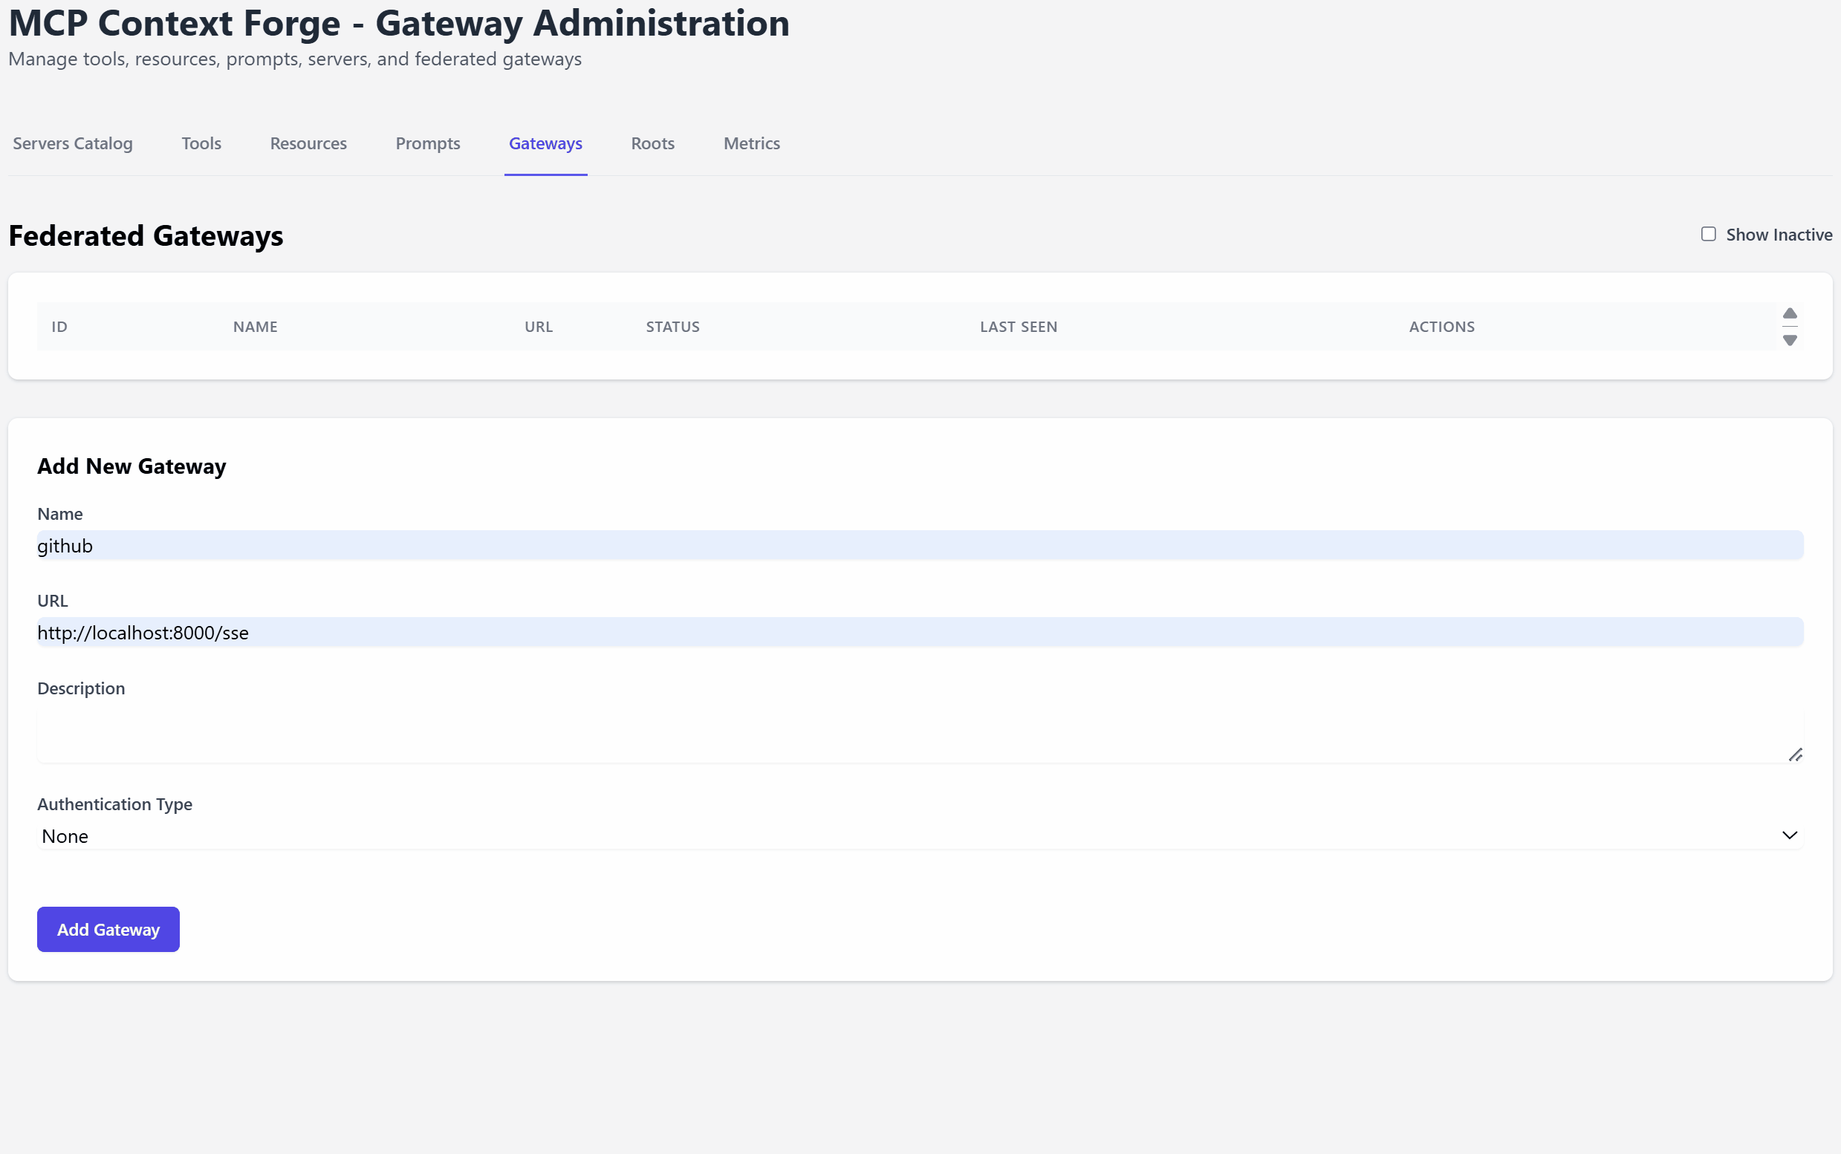Click the table scroll down arrow
This screenshot has height=1154, width=1841.
(x=1789, y=340)
